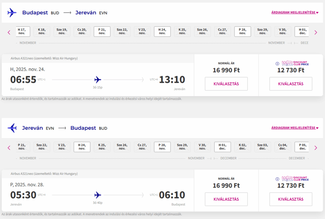Click the departing plane icon beside Budapest BUD
Viewport: 325px width, 219px height.
(12, 13)
